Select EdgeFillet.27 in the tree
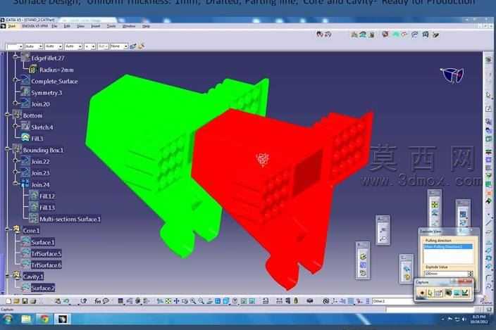 point(48,58)
